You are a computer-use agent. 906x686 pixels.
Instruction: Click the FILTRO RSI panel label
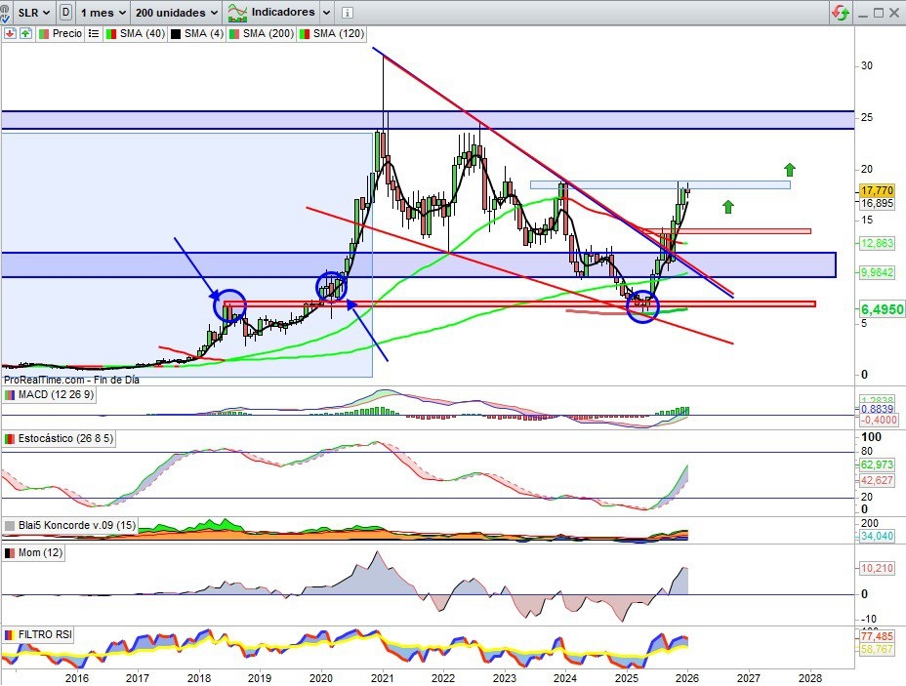[x=45, y=635]
